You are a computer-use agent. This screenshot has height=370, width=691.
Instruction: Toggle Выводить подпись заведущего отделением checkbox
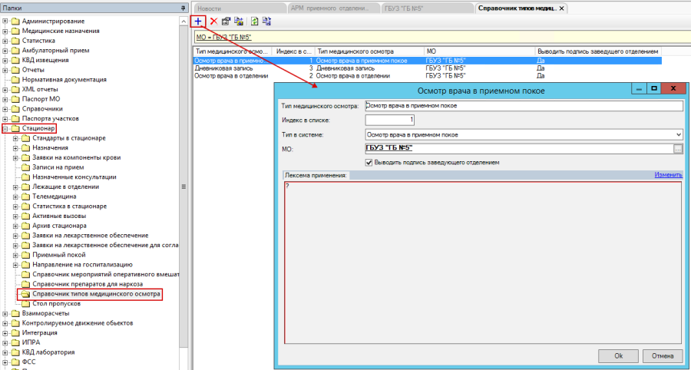tap(369, 163)
